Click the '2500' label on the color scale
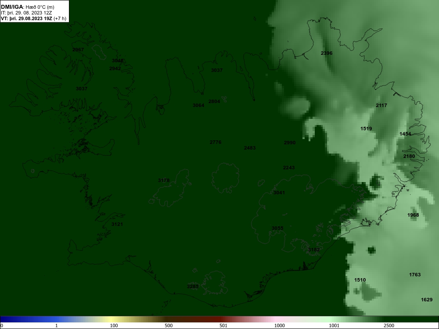Viewport: 439px width, 329px height. click(x=389, y=325)
